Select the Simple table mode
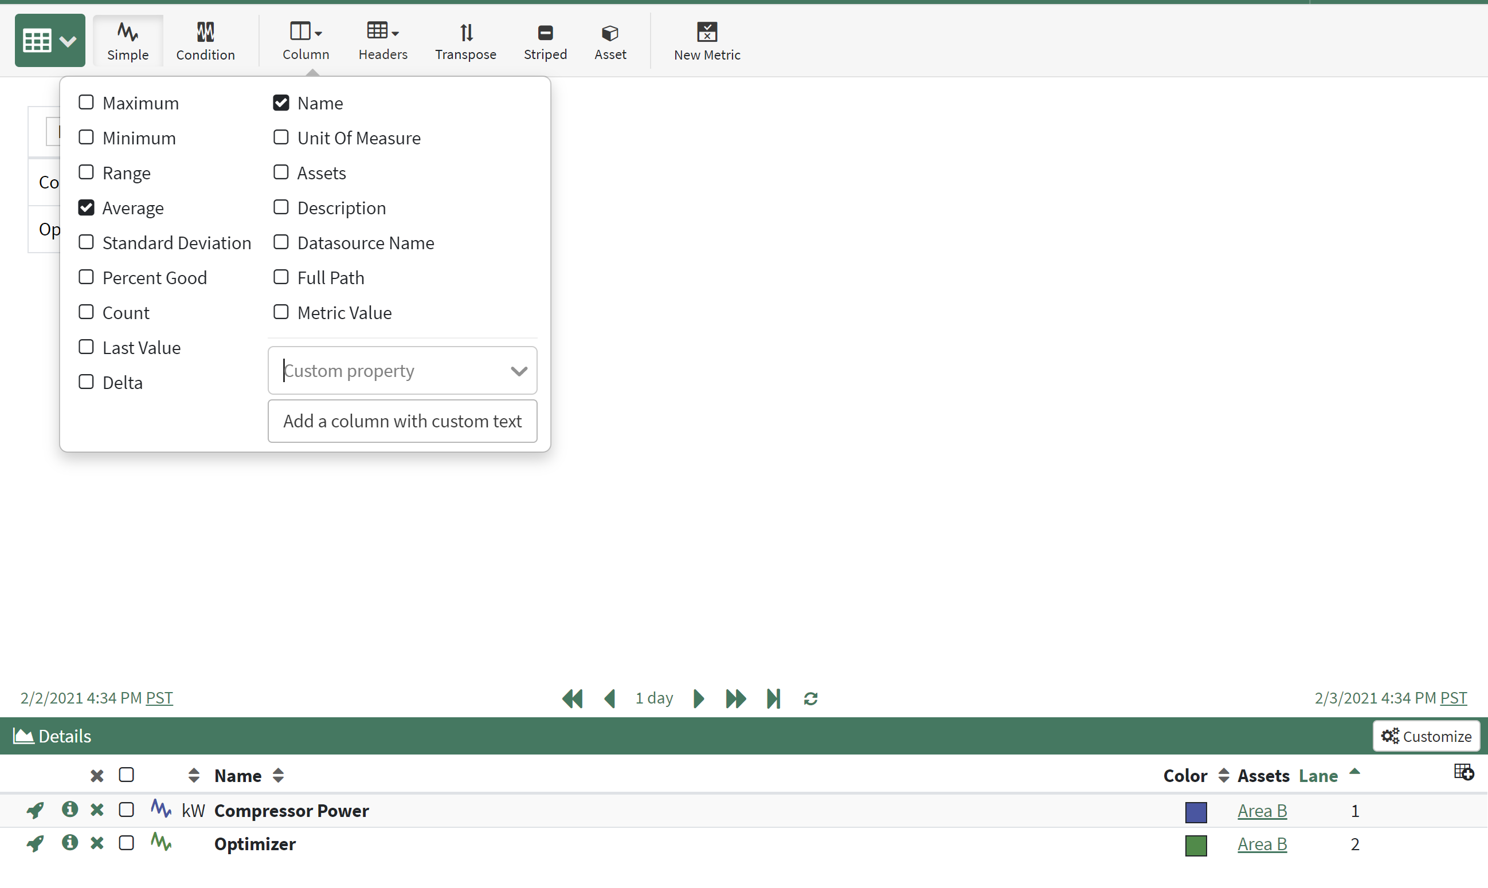 tap(127, 40)
